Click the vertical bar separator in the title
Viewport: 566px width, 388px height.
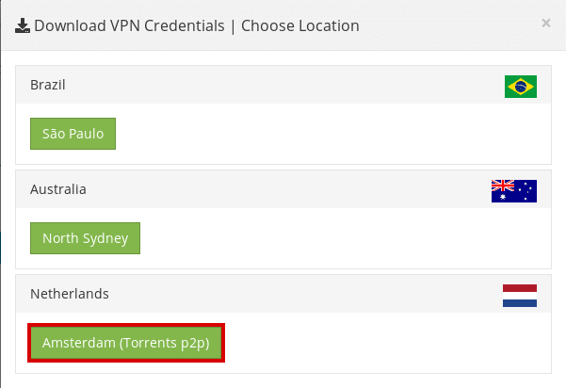[233, 26]
